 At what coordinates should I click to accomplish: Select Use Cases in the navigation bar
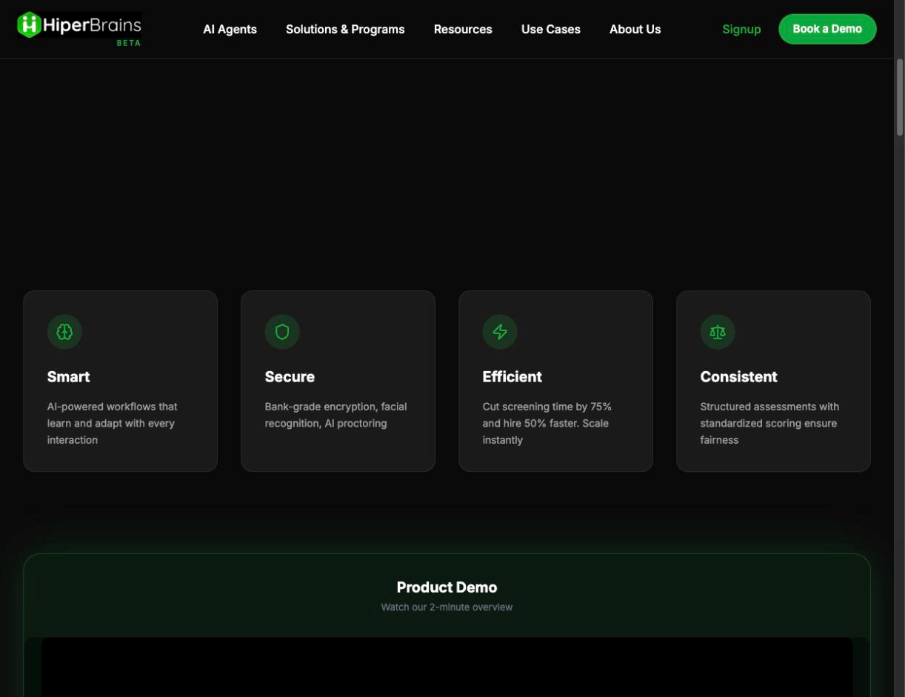(551, 30)
